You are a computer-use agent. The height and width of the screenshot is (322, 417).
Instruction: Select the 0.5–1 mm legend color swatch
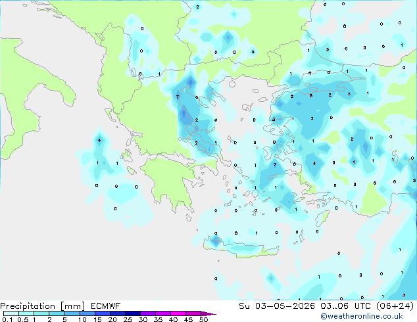coord(26,313)
